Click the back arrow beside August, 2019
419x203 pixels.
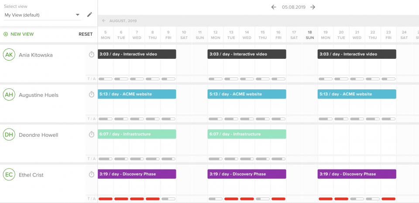point(104,20)
